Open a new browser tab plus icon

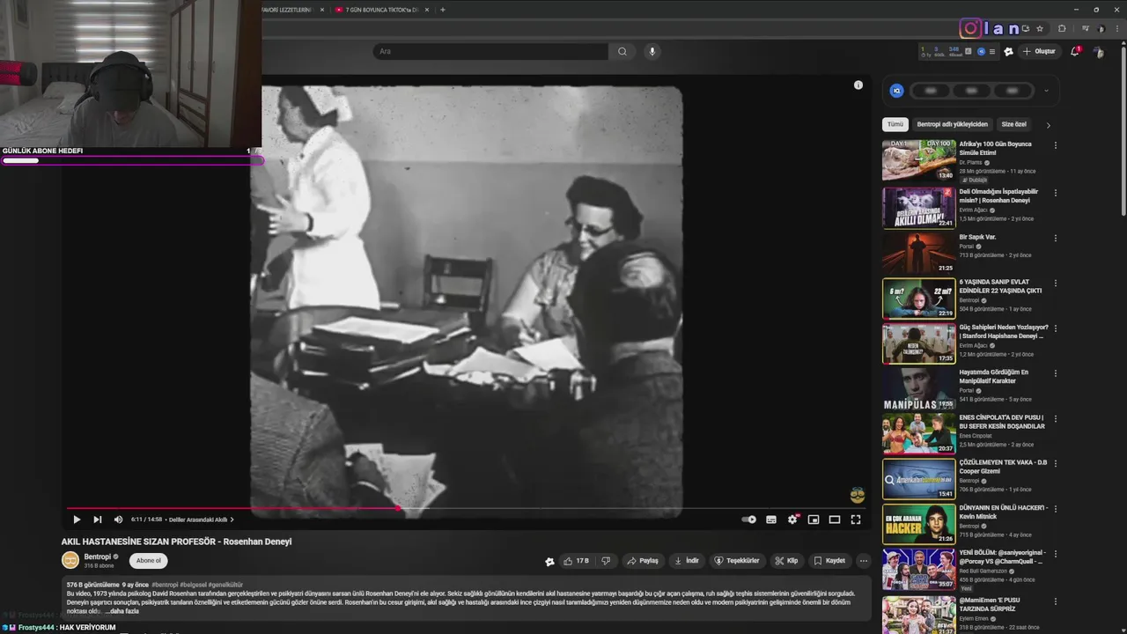point(442,10)
